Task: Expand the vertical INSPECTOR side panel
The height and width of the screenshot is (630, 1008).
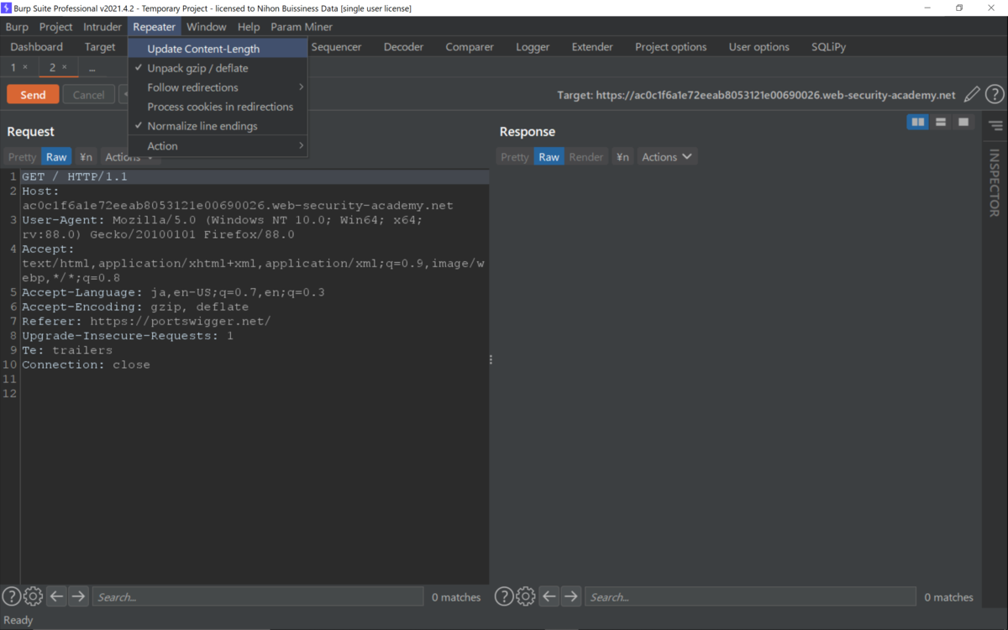Action: coord(995,183)
